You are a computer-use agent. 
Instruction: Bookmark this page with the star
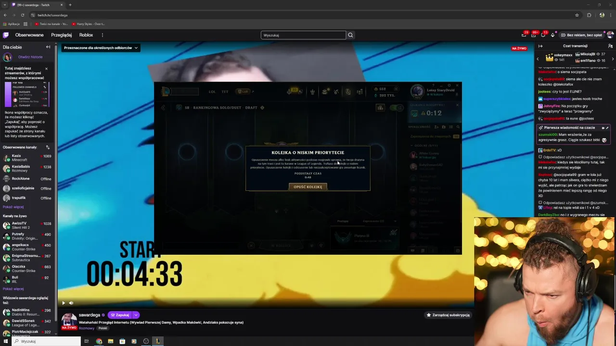pyautogui.click(x=577, y=15)
